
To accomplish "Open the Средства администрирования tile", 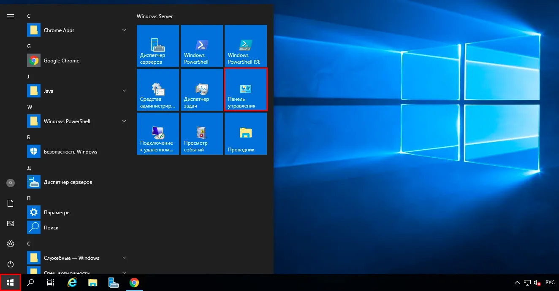I will [158, 90].
